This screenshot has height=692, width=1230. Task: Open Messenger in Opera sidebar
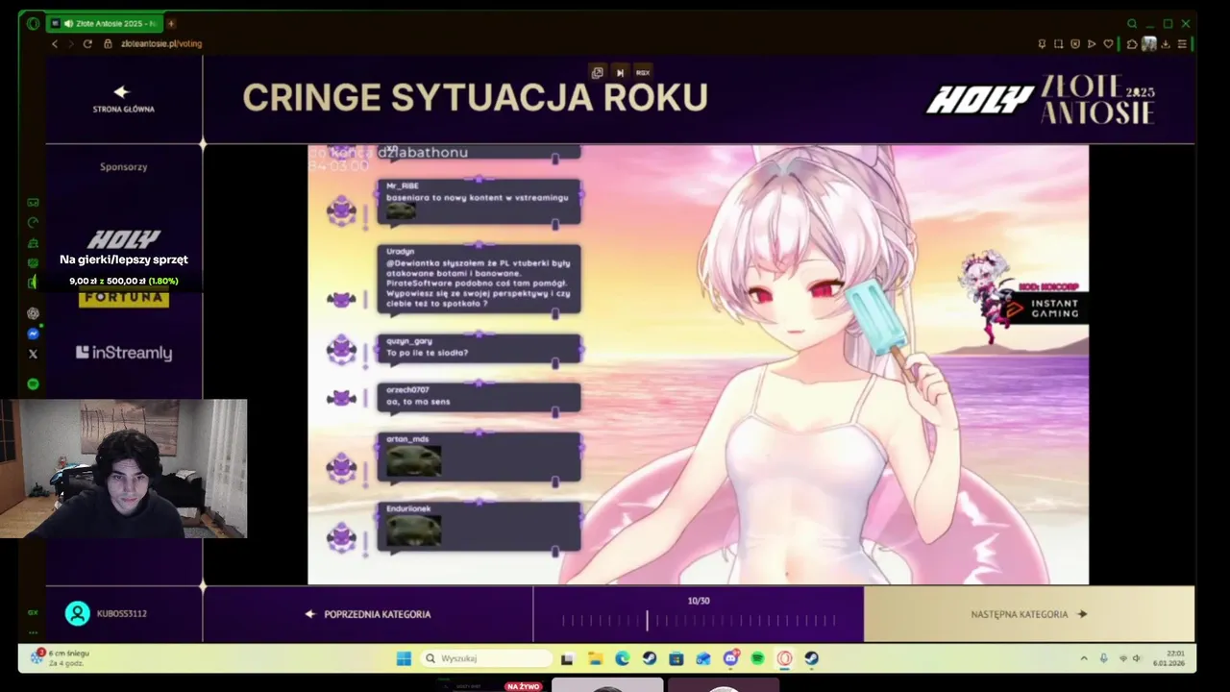(x=34, y=334)
